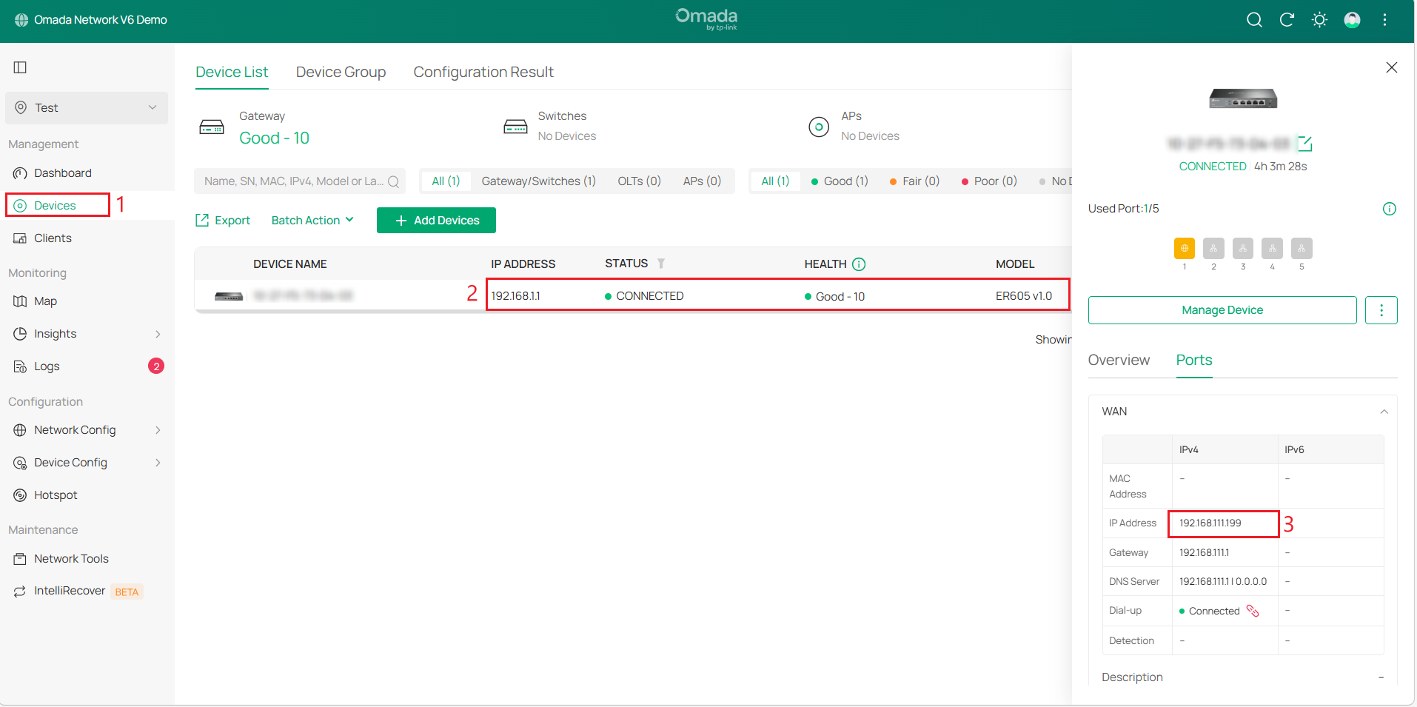Toggle the light/dark theme sun icon
Viewport: 1417px width, 707px height.
point(1319,20)
